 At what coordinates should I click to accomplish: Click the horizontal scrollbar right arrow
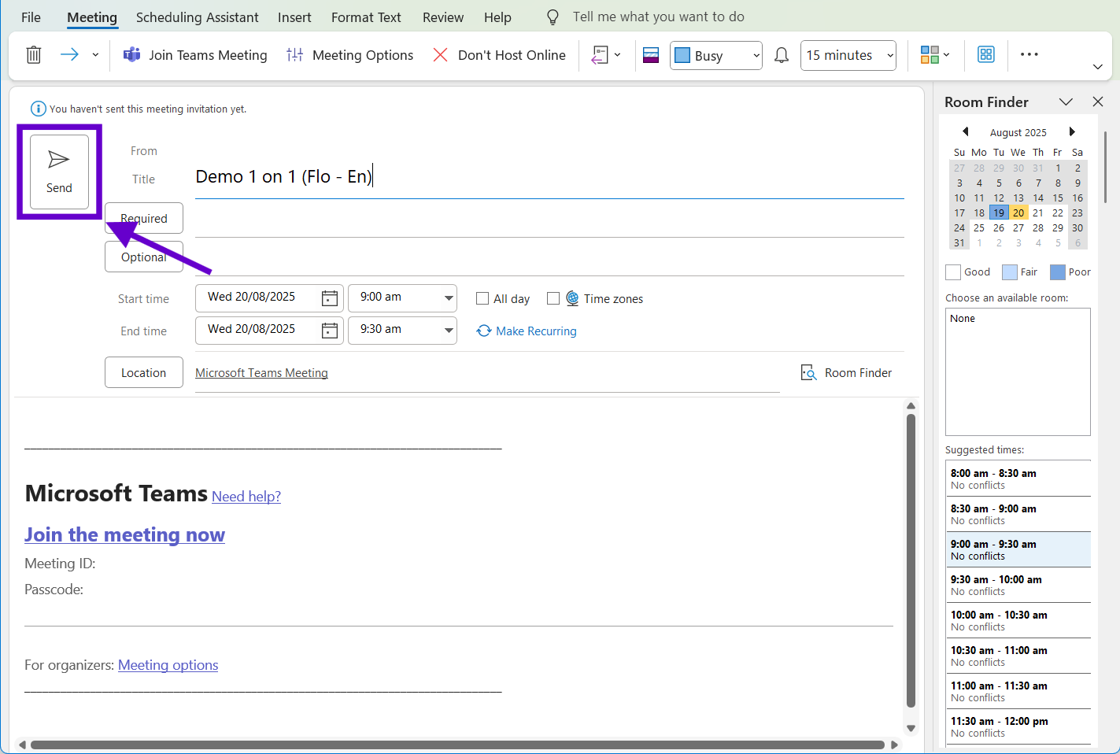pyautogui.click(x=894, y=745)
